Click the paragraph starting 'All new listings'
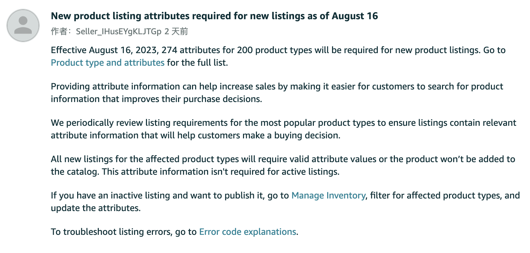Screen dimensions: 530x253 point(283,165)
